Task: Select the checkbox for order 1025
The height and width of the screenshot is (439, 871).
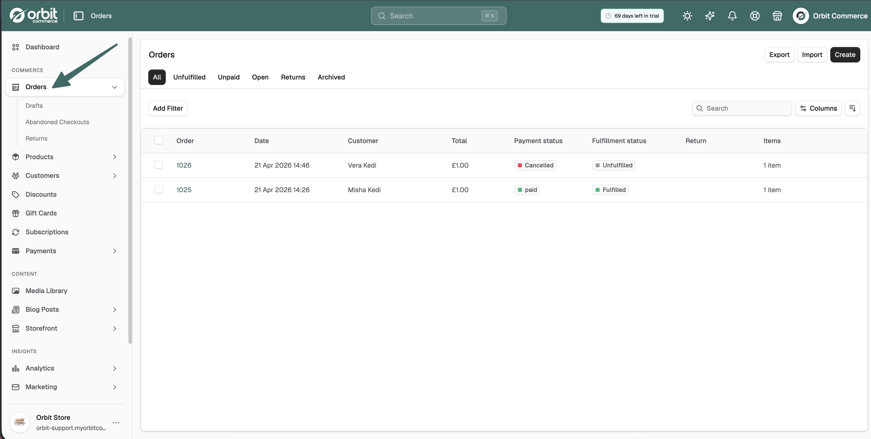Action: 158,189
